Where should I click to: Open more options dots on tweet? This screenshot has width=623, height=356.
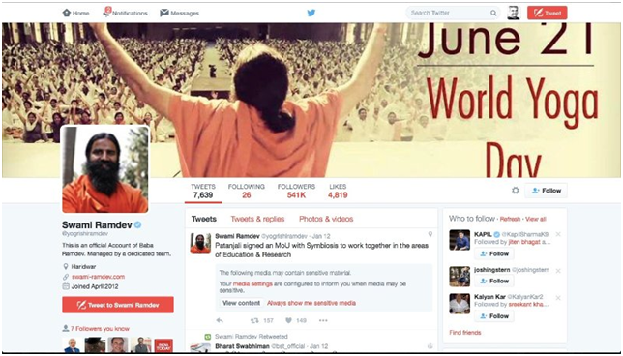click(x=323, y=320)
